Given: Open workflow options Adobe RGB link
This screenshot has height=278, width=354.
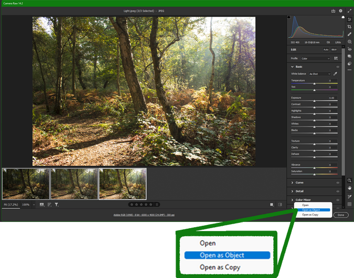Looking at the screenshot, I should pyautogui.click(x=144, y=215).
